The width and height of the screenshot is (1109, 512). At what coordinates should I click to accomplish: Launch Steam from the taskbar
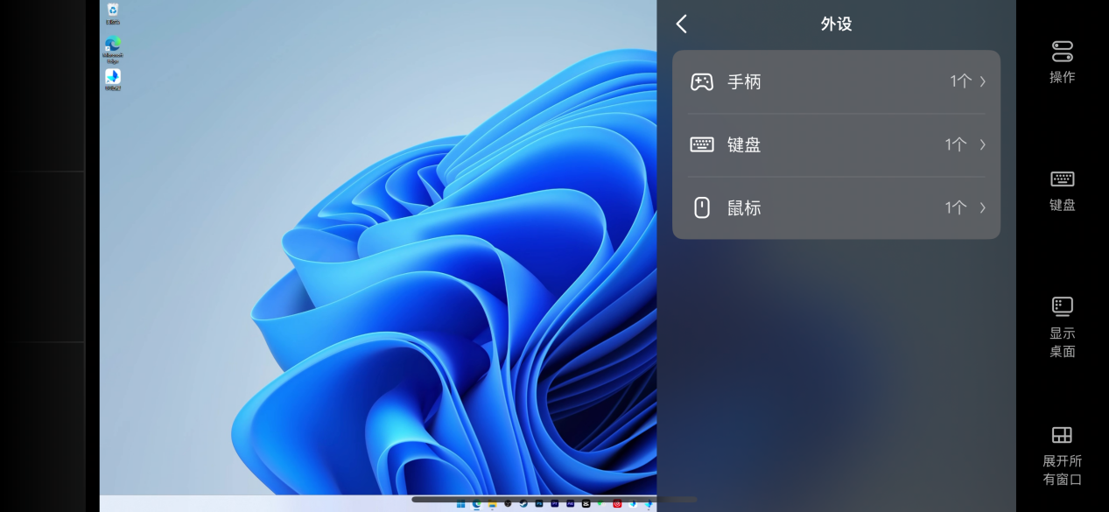[x=523, y=503]
